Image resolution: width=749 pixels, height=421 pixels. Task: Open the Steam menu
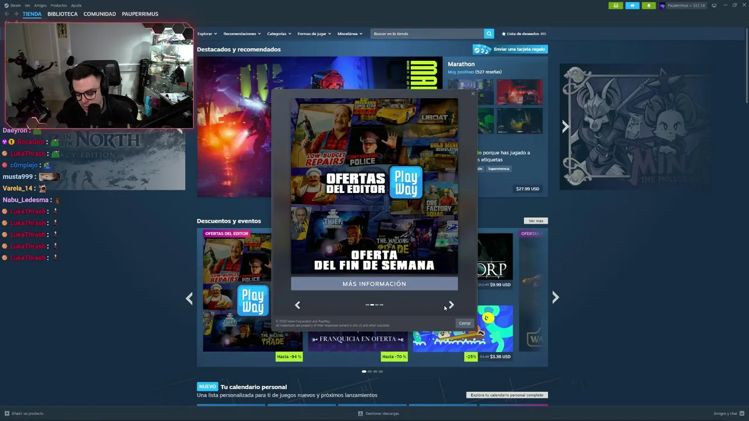(13, 5)
